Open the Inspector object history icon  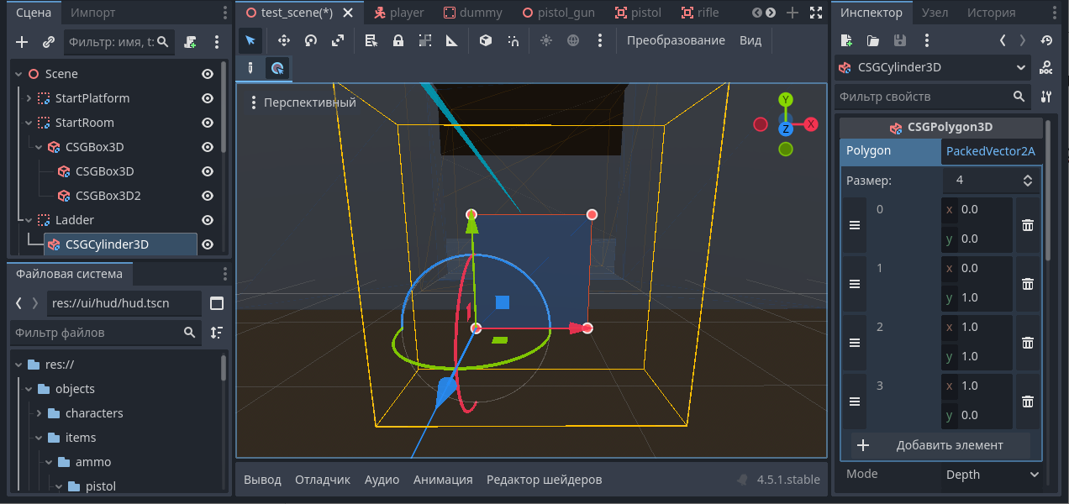point(1046,40)
